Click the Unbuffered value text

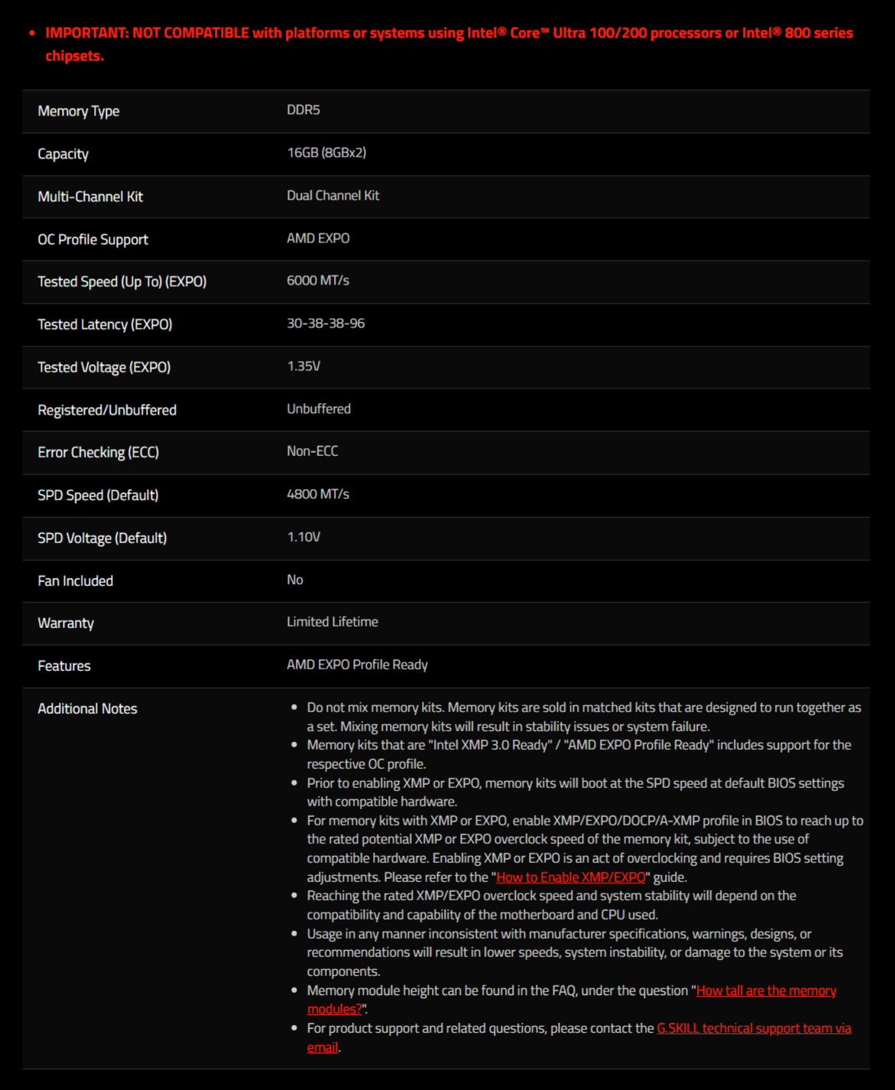319,409
